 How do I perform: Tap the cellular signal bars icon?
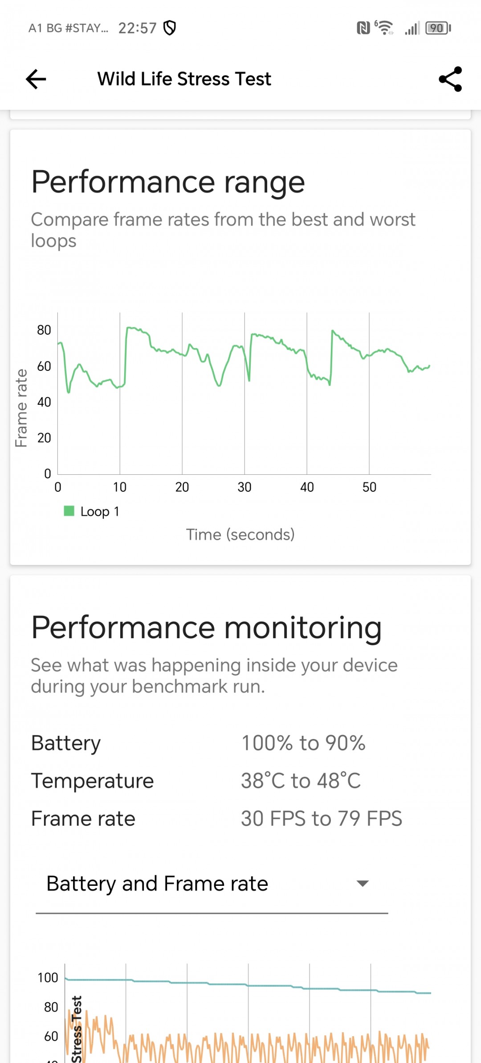(x=412, y=29)
